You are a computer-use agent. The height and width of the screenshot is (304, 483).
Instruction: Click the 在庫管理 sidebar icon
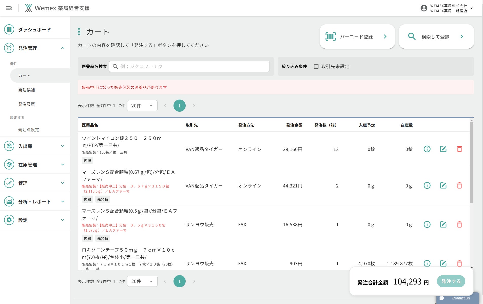[9, 164]
